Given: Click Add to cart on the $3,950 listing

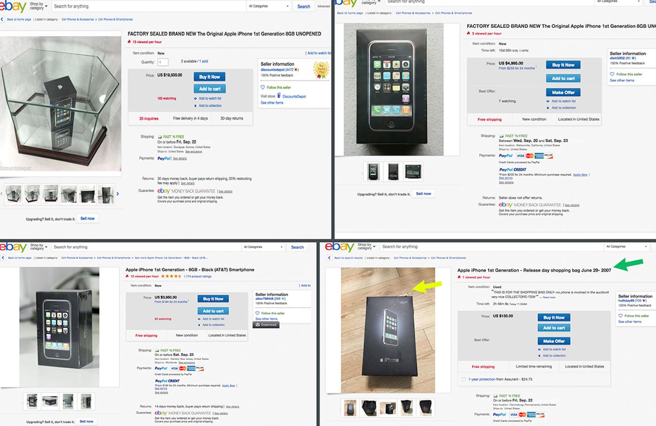Looking at the screenshot, I should pyautogui.click(x=213, y=311).
